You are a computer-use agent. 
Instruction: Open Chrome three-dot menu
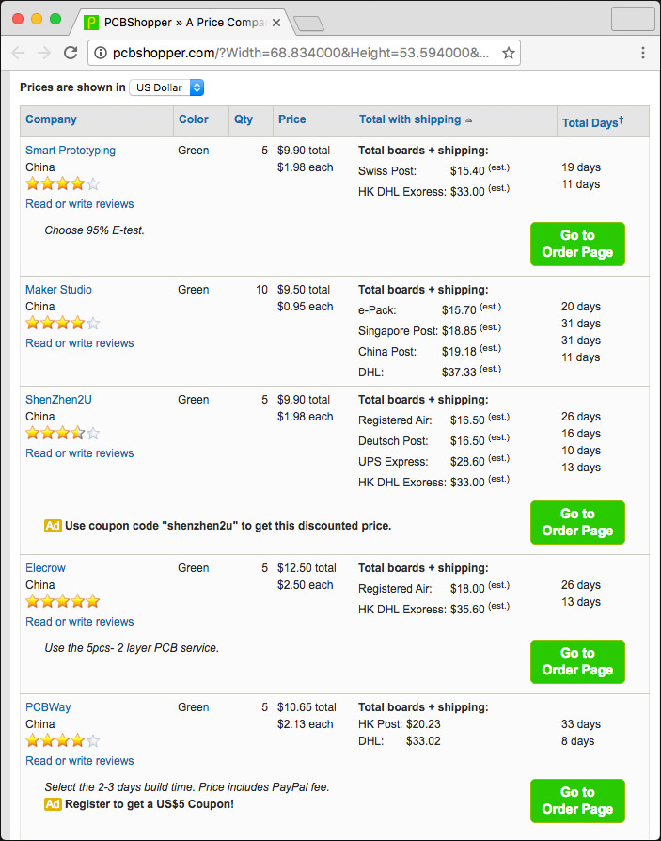pos(643,53)
